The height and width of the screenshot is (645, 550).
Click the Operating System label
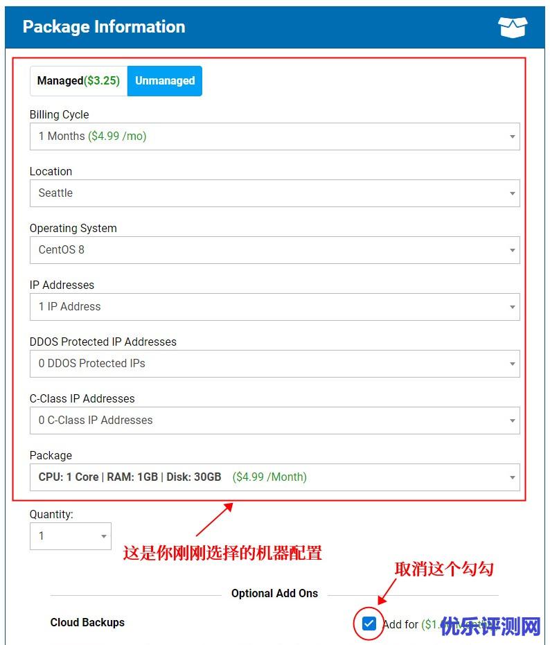click(x=73, y=229)
